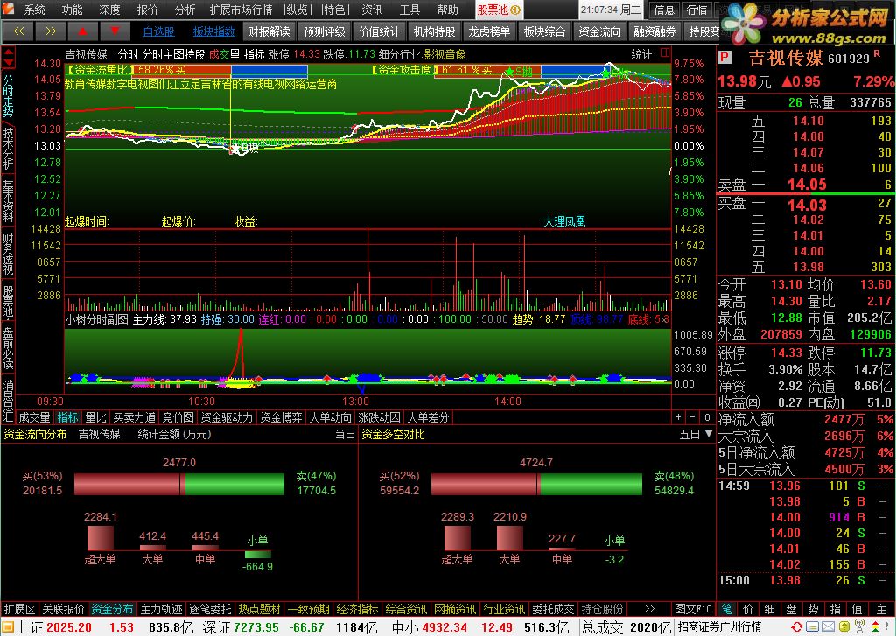This screenshot has width=896, height=636.
Task: Click the 自选股 link
Action: pyautogui.click(x=159, y=32)
